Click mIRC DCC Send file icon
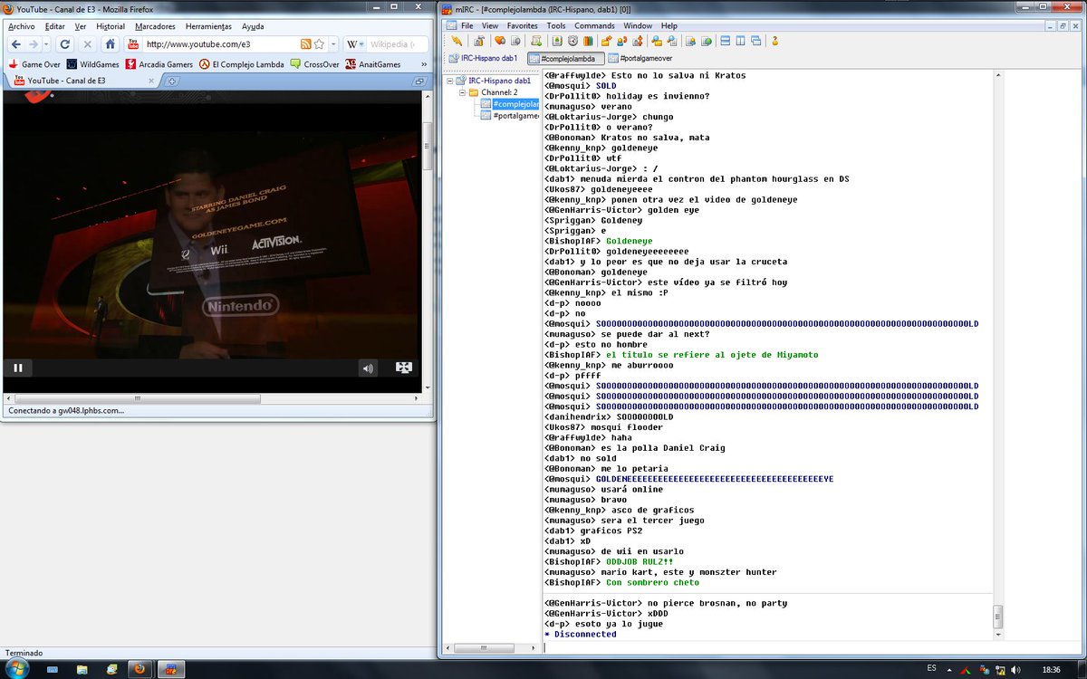This screenshot has height=679, width=1087. pyautogui.click(x=607, y=41)
